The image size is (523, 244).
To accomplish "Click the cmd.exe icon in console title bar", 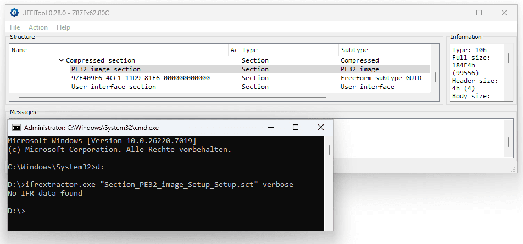I will pyautogui.click(x=16, y=127).
